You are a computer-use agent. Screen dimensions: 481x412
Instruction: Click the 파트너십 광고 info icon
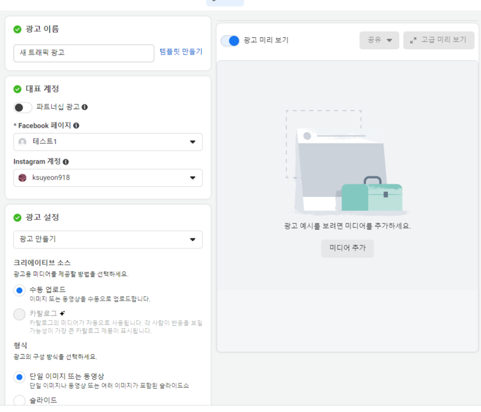[x=85, y=107]
